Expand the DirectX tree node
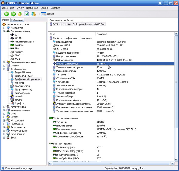 (4, 117)
